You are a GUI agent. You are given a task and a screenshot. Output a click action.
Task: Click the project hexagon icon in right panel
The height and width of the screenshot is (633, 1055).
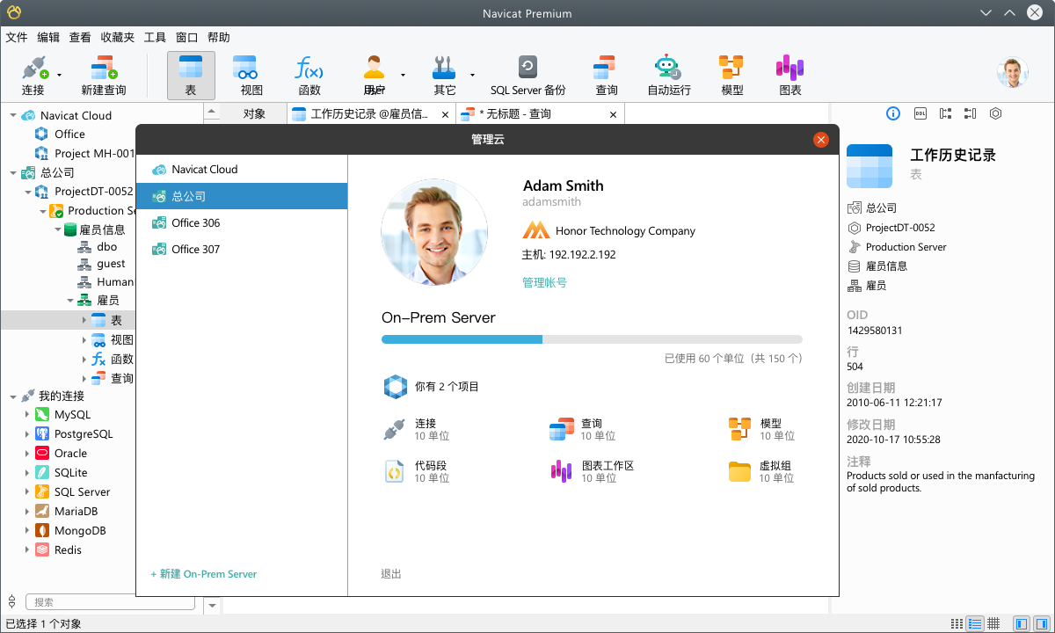[995, 113]
